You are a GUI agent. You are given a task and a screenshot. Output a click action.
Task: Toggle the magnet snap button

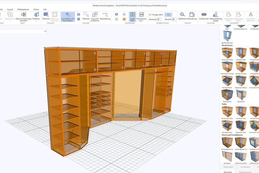[x=168, y=15]
